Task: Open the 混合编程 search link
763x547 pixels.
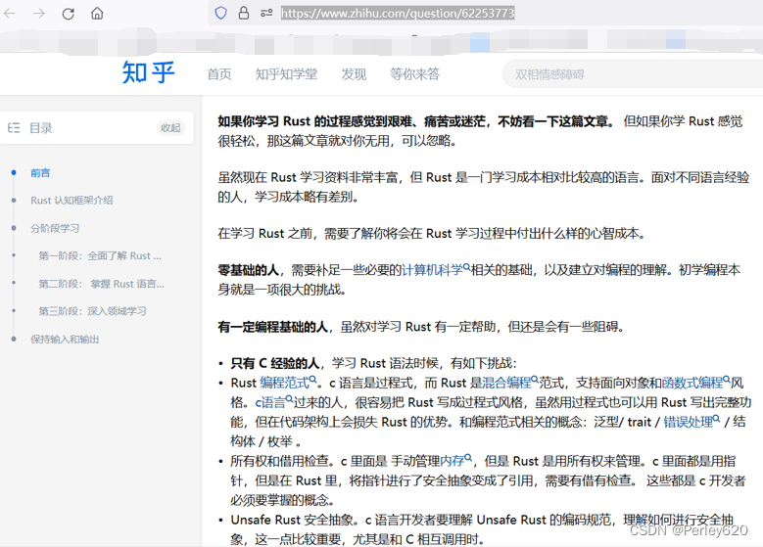Action: [x=510, y=383]
